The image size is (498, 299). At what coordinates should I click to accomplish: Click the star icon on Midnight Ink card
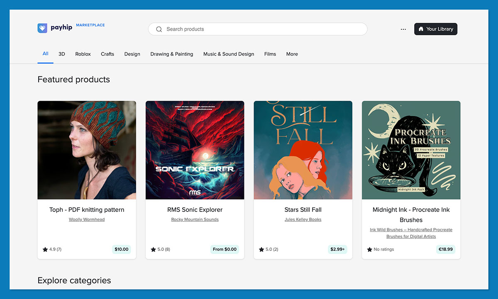click(370, 250)
